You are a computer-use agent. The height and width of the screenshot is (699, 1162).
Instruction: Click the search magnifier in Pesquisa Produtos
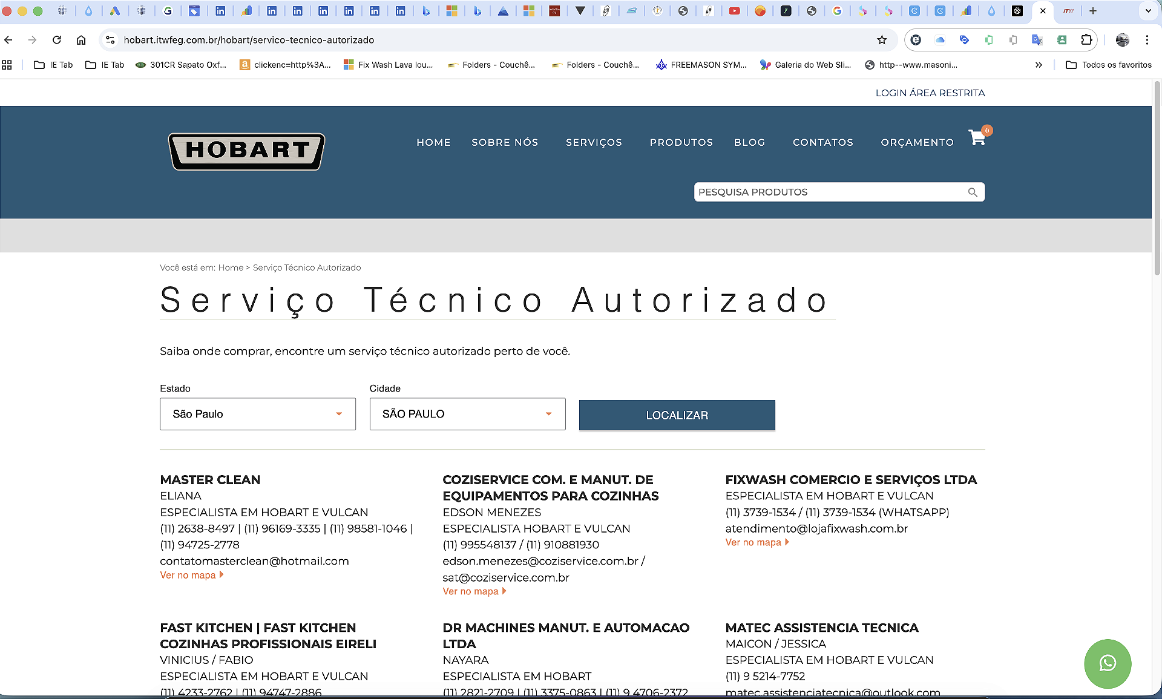973,192
